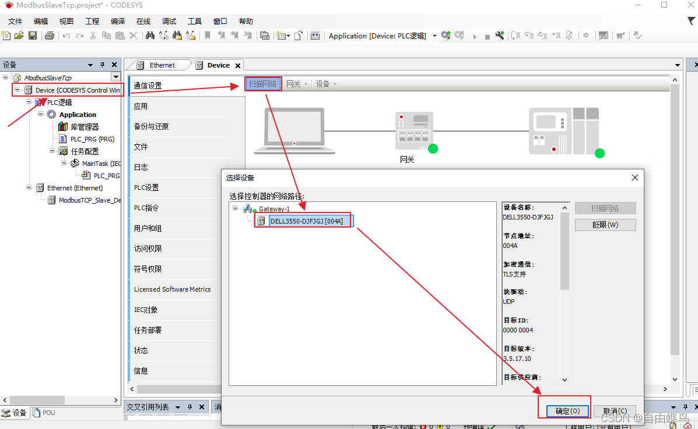Click the Copy toolbar icon
The width and height of the screenshot is (698, 429).
(106, 36)
